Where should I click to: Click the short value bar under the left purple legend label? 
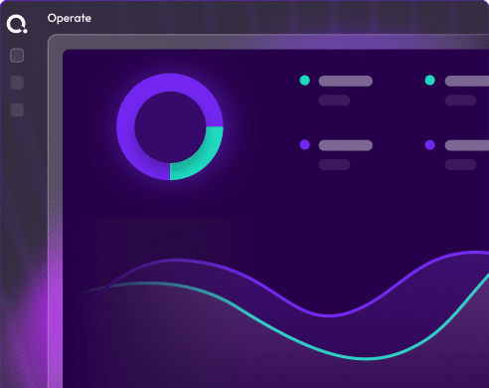334,164
